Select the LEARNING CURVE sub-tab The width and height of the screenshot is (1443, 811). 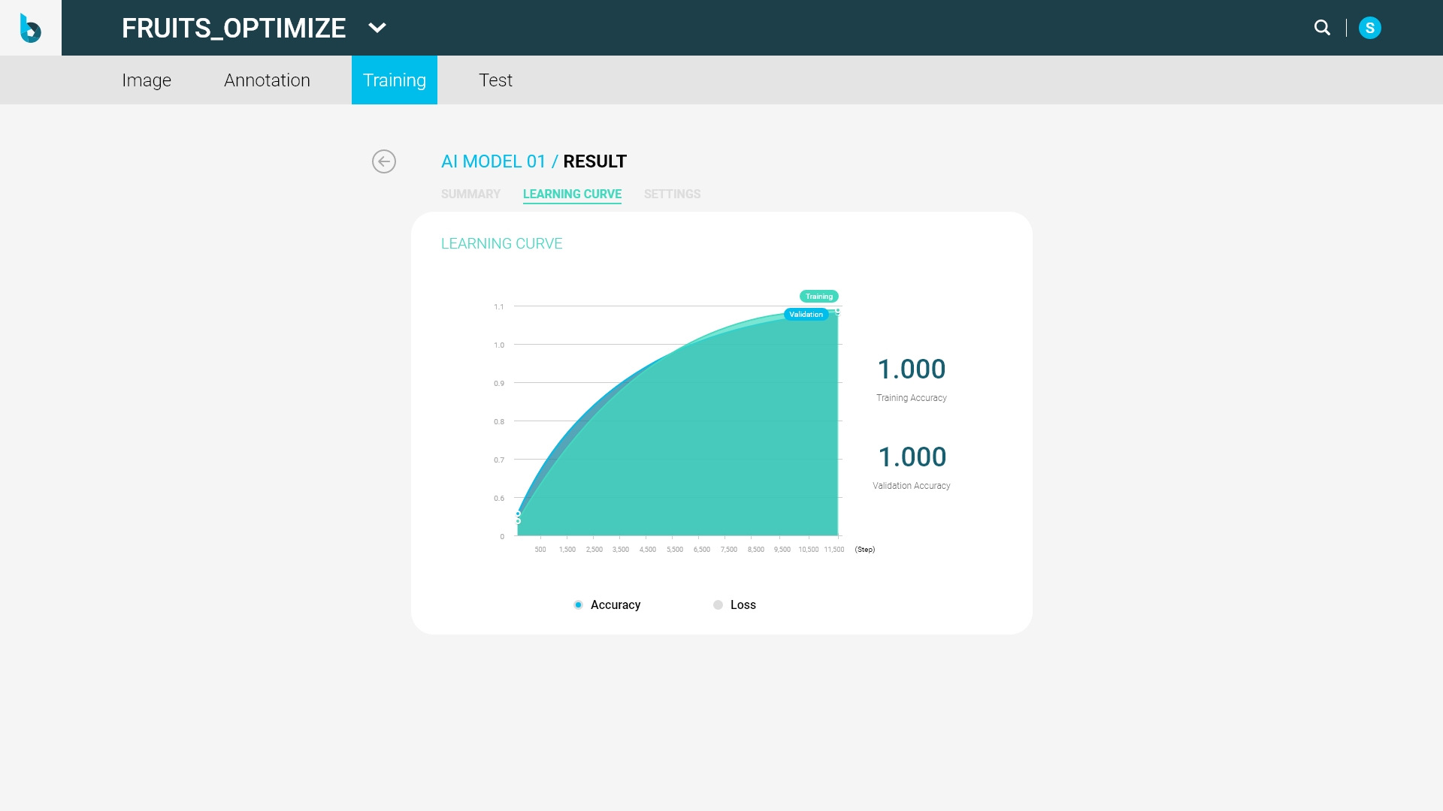pyautogui.click(x=572, y=194)
